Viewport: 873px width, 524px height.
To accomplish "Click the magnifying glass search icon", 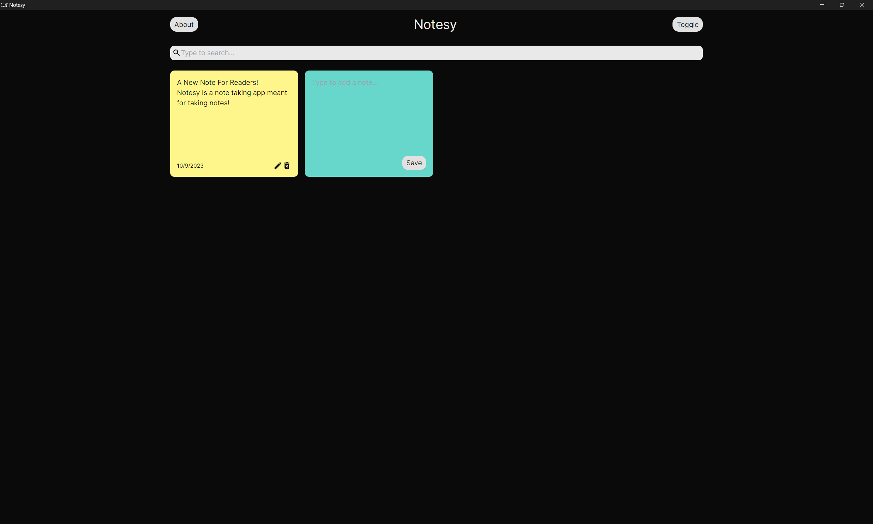I will [x=176, y=53].
